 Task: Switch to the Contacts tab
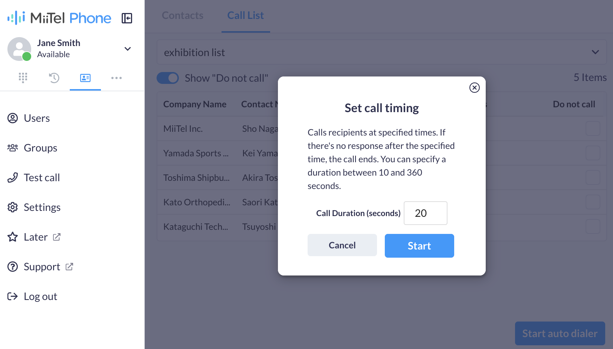click(x=183, y=16)
